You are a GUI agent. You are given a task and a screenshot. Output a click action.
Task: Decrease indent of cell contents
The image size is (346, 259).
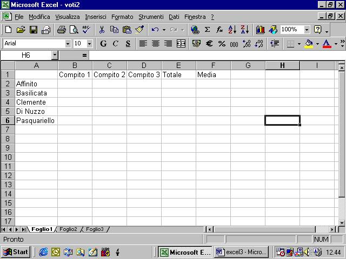(x=275, y=43)
